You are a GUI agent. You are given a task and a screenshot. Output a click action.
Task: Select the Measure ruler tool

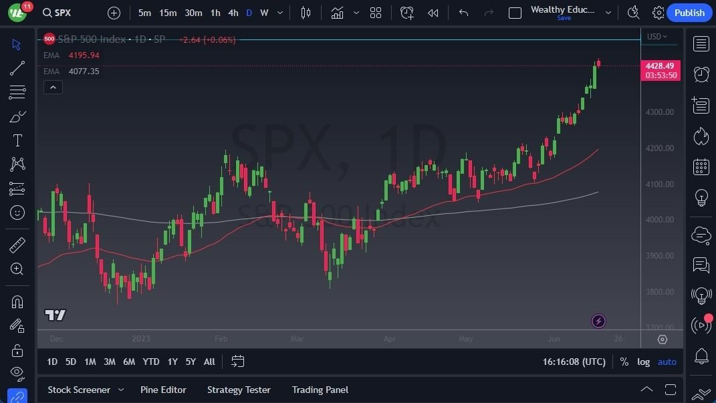pyautogui.click(x=17, y=245)
